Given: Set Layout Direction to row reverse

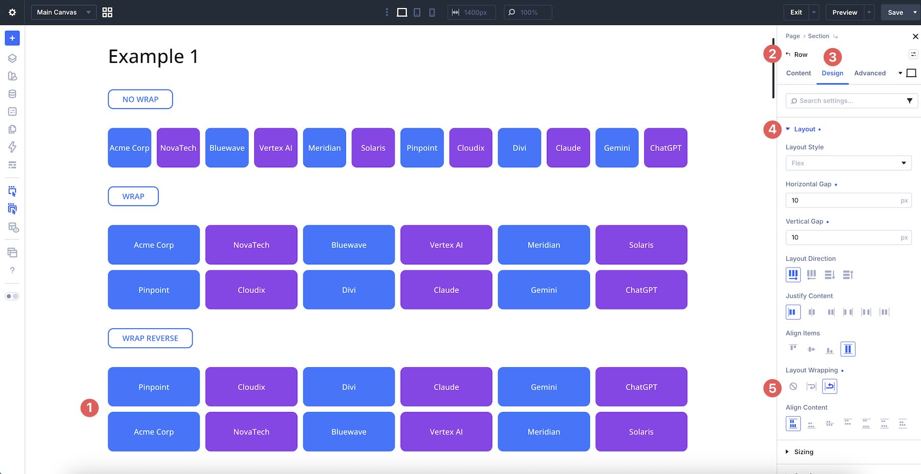Looking at the screenshot, I should click(812, 275).
